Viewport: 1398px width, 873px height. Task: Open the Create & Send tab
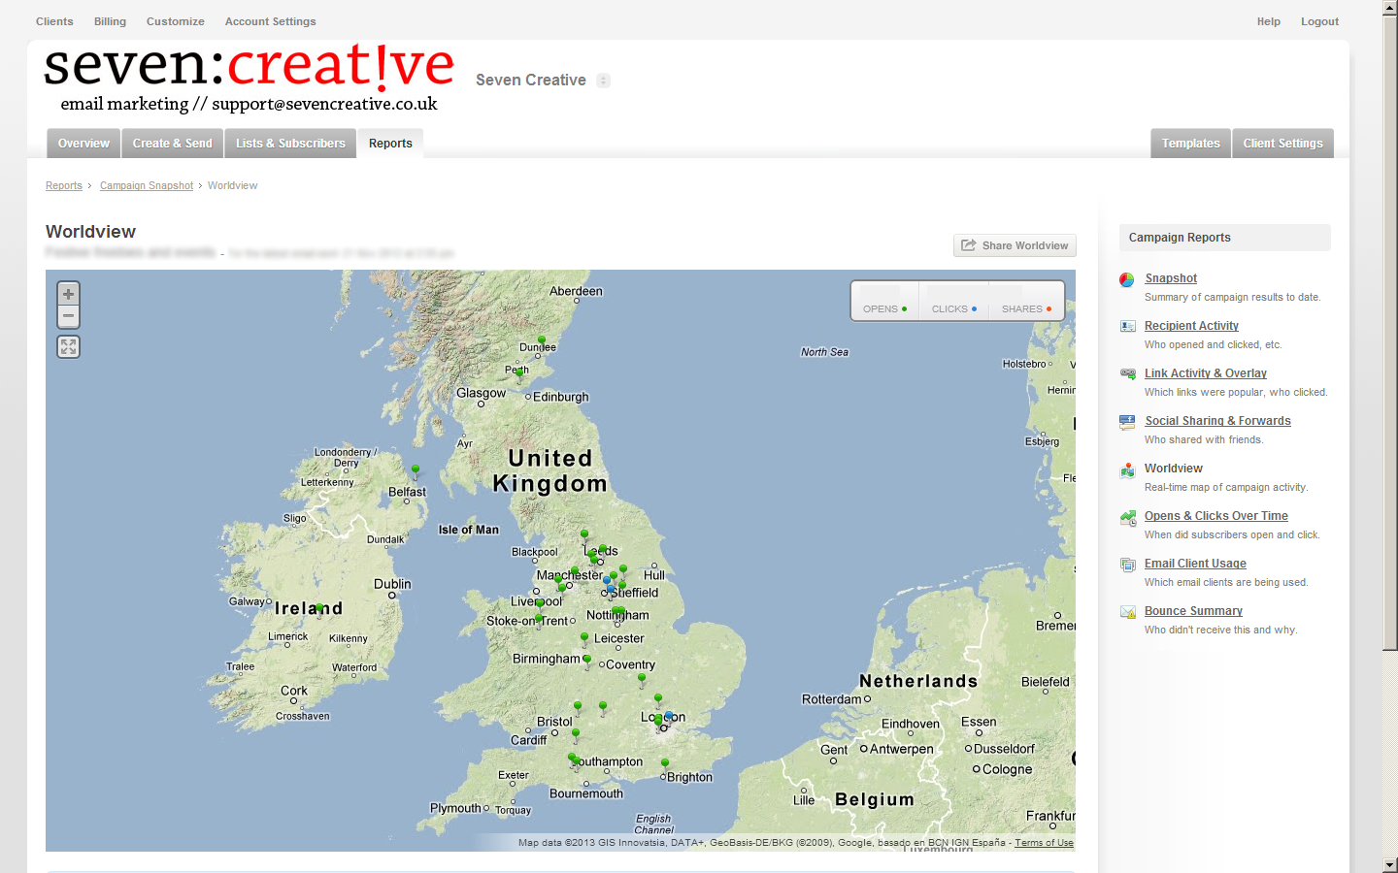click(x=172, y=144)
